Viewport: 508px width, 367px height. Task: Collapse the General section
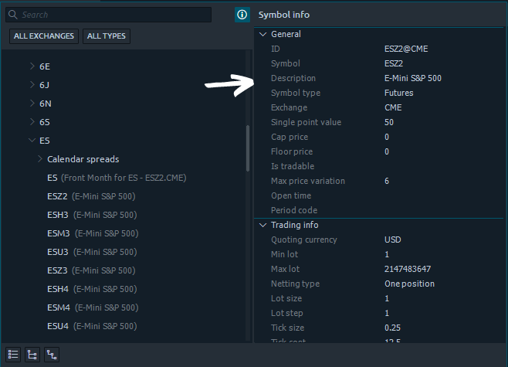tap(263, 34)
